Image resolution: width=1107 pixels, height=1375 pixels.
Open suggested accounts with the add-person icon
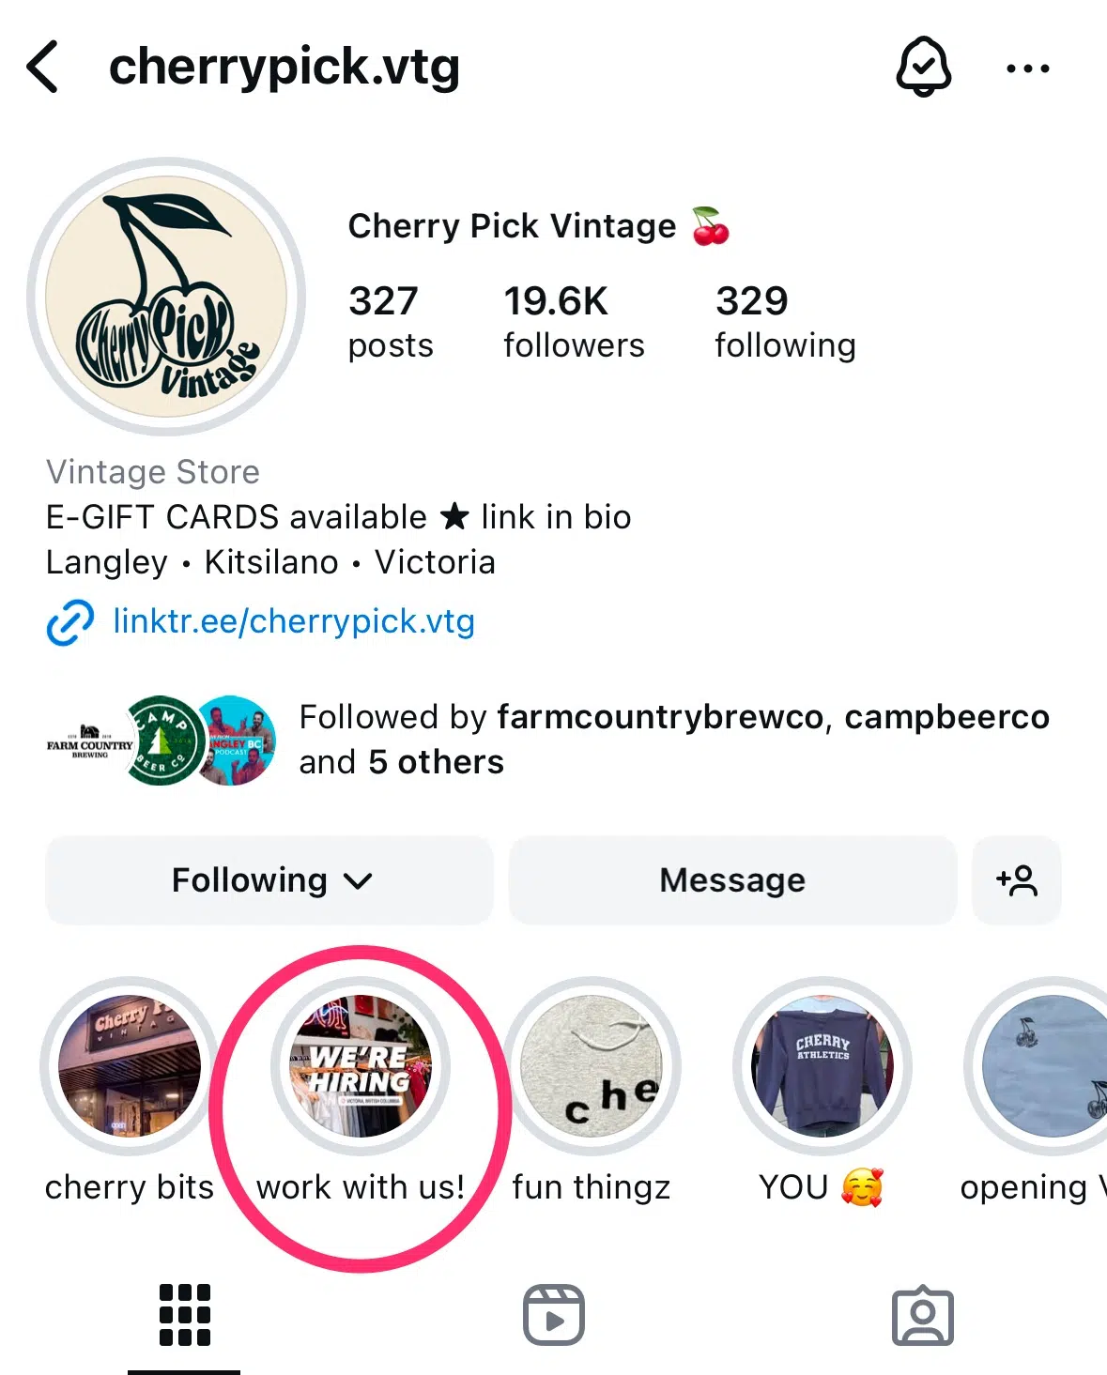1016,880
